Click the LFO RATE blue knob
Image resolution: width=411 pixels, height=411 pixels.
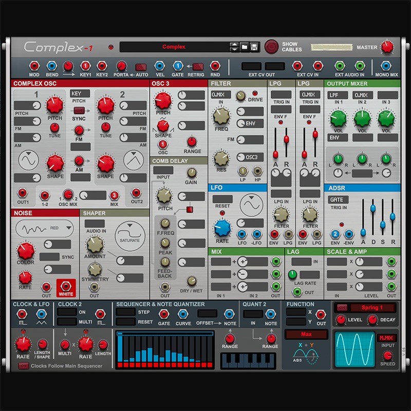point(222,228)
